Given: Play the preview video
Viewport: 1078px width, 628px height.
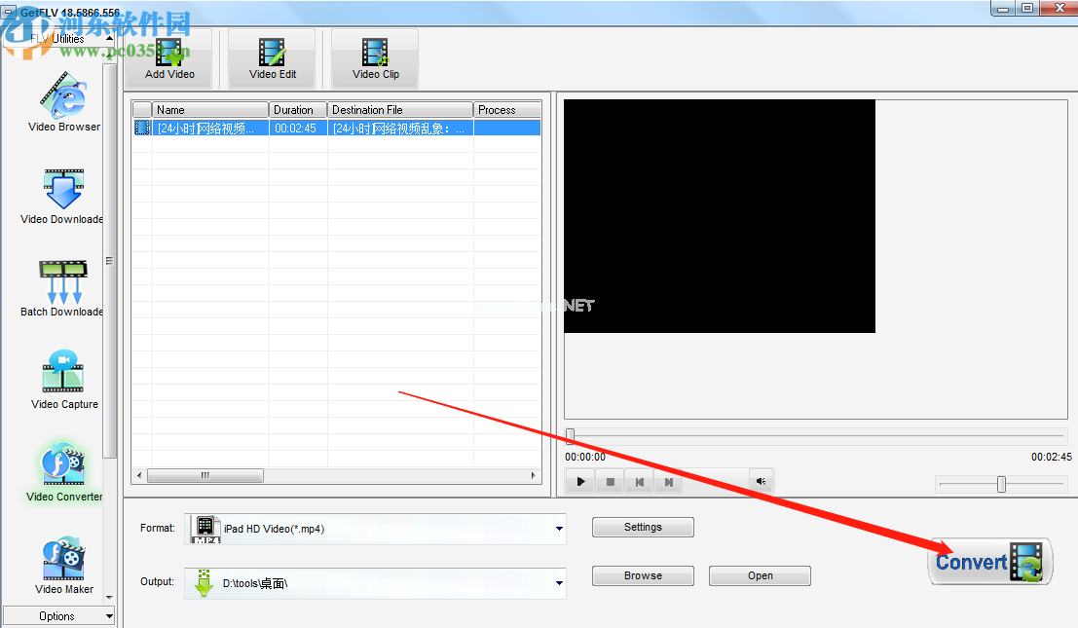Looking at the screenshot, I should (x=581, y=482).
